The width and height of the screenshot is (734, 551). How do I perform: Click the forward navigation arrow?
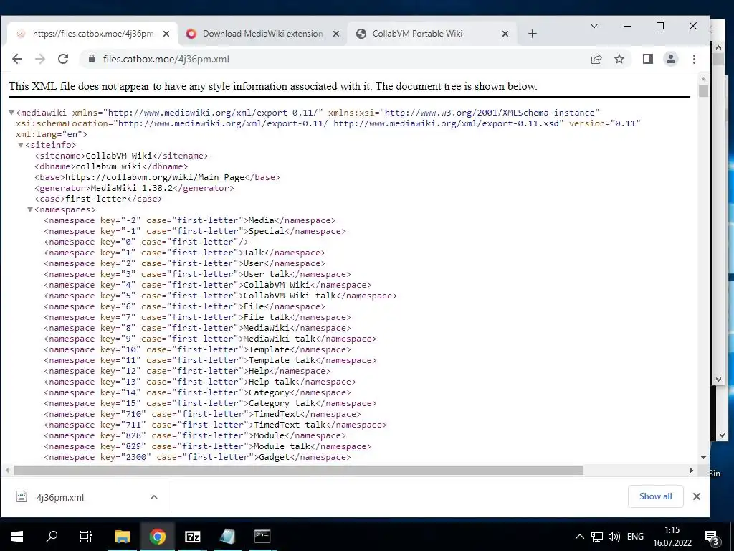coord(40,59)
